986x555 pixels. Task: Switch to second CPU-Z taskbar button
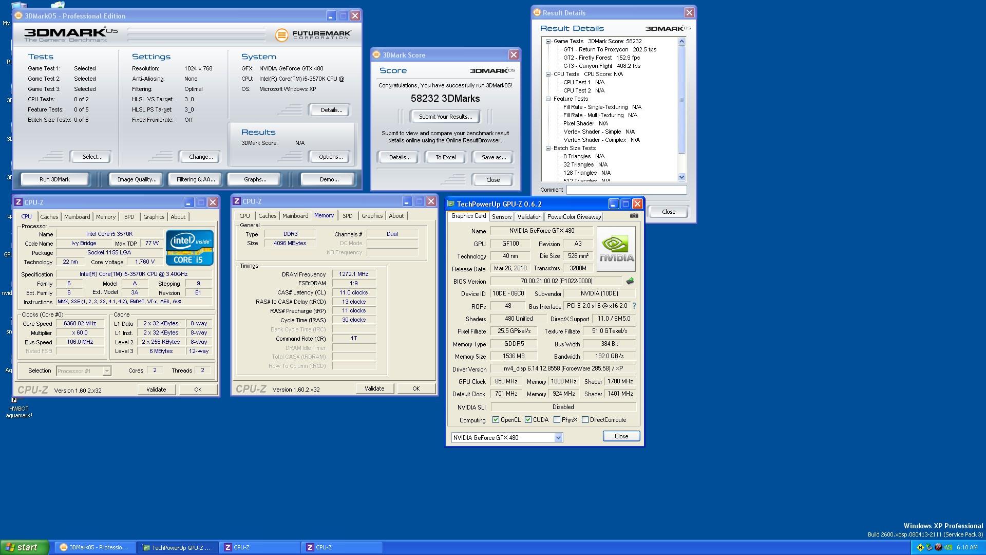pos(342,548)
